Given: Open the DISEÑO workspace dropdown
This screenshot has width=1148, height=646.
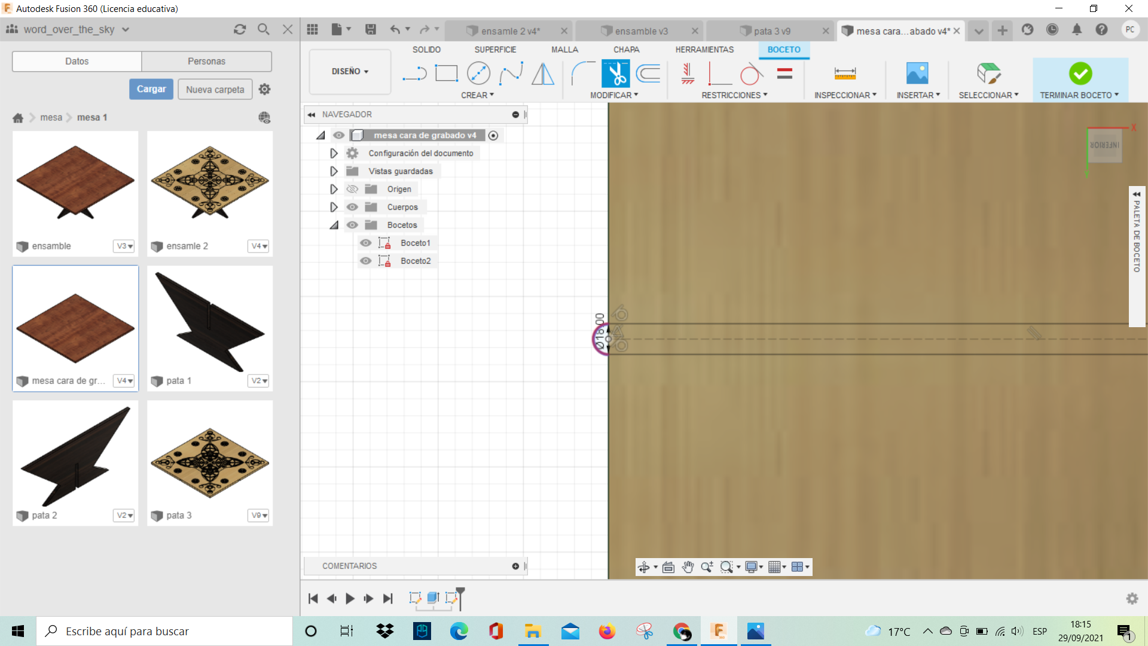Looking at the screenshot, I should pos(350,71).
